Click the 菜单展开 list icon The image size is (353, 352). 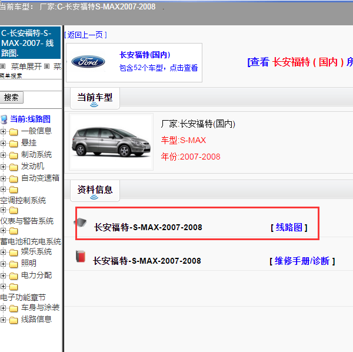(2, 66)
